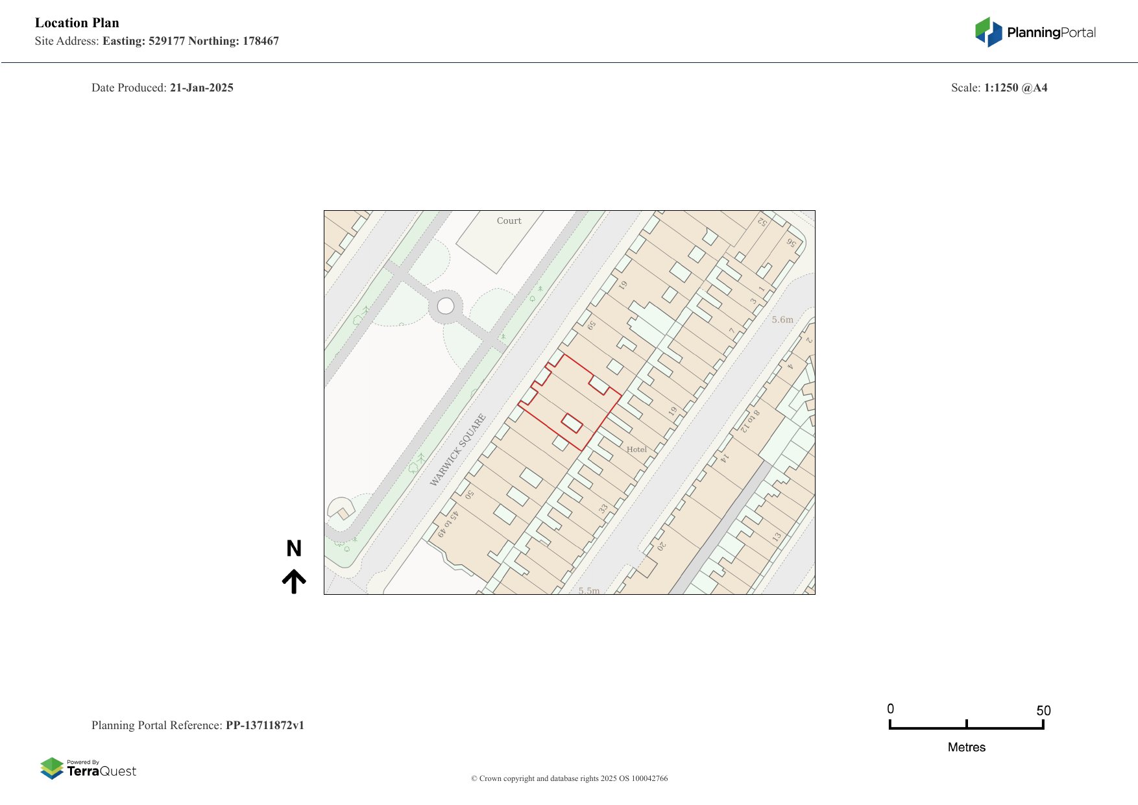Click the 50 value on scale bar
The height and width of the screenshot is (805, 1138).
click(x=1043, y=710)
